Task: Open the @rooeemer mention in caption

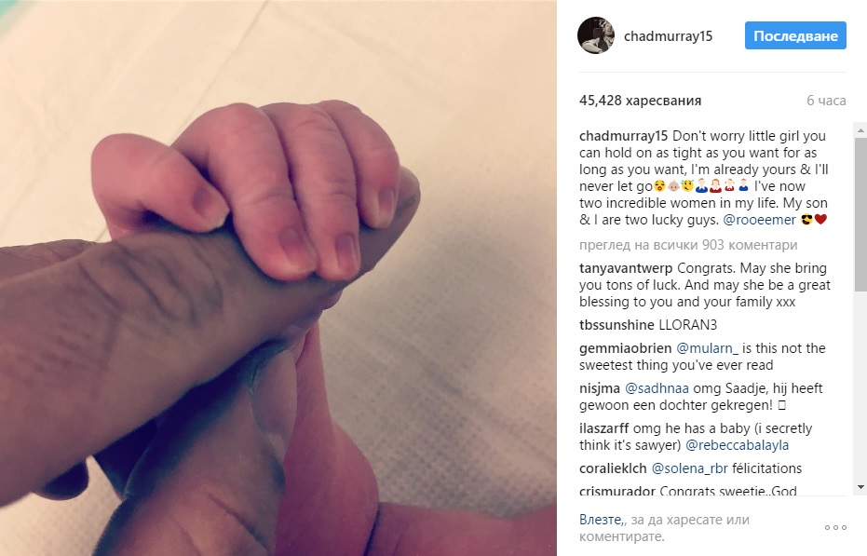Action: (760, 220)
